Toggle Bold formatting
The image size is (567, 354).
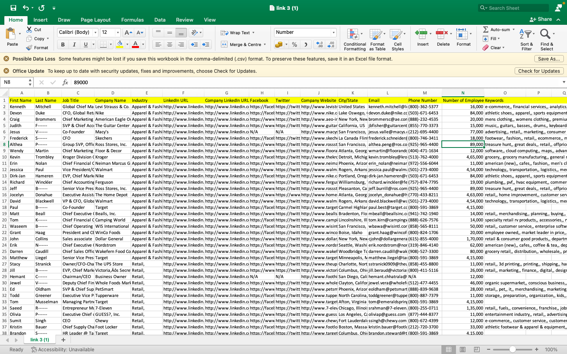pos(63,45)
